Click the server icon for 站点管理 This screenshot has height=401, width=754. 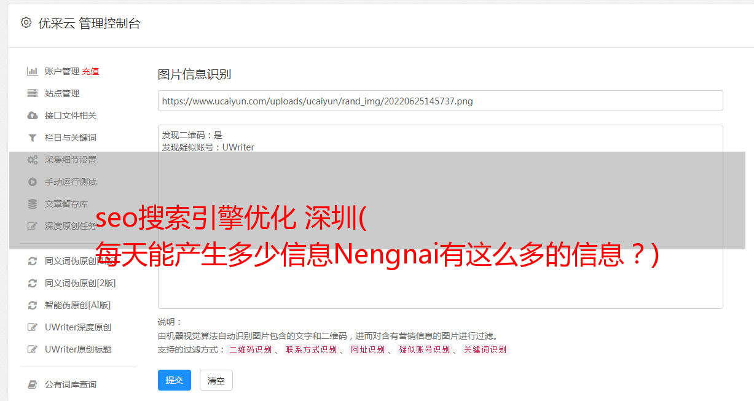click(x=33, y=93)
